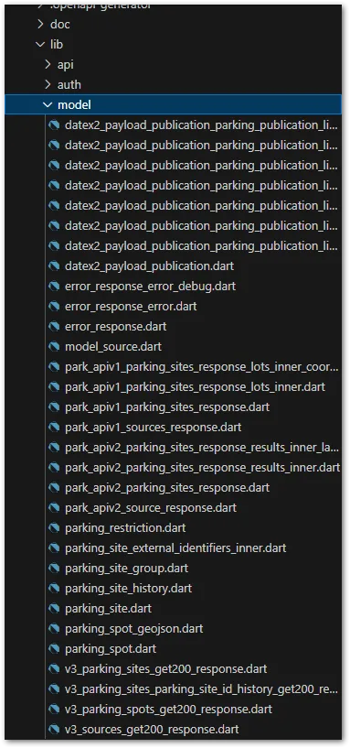Open error_response_error.dart file
Viewport: 350px width, 748px height.
click(x=131, y=307)
